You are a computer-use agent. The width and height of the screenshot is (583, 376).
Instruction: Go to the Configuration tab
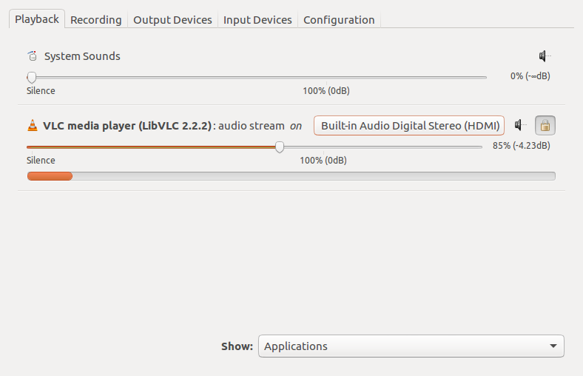[x=339, y=20]
